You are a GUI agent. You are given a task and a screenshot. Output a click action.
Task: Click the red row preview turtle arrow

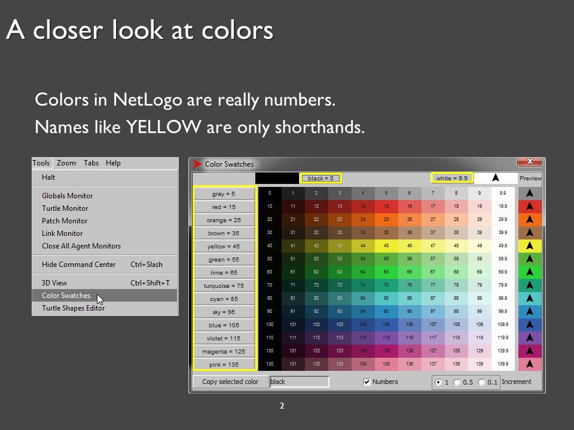[530, 206]
